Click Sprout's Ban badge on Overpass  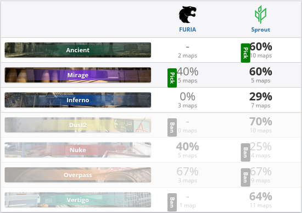point(245,177)
